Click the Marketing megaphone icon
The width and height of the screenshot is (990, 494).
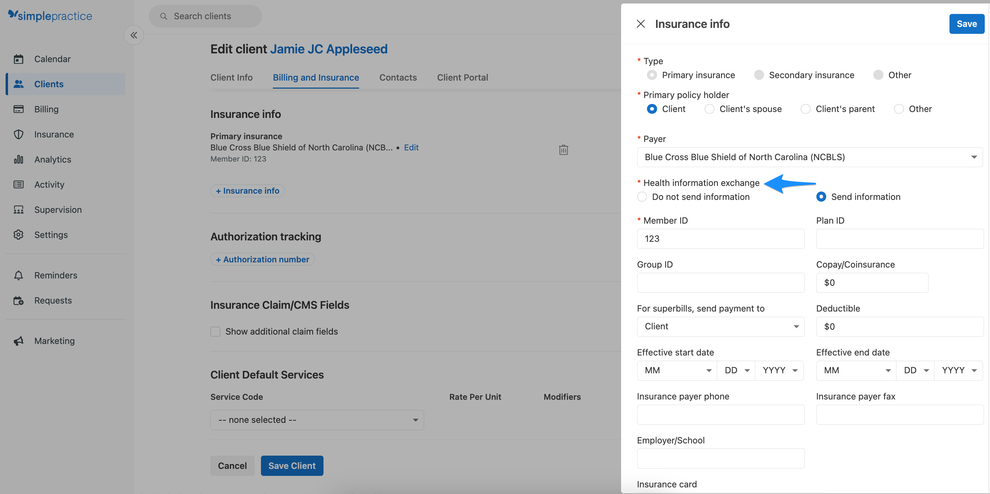pos(19,341)
